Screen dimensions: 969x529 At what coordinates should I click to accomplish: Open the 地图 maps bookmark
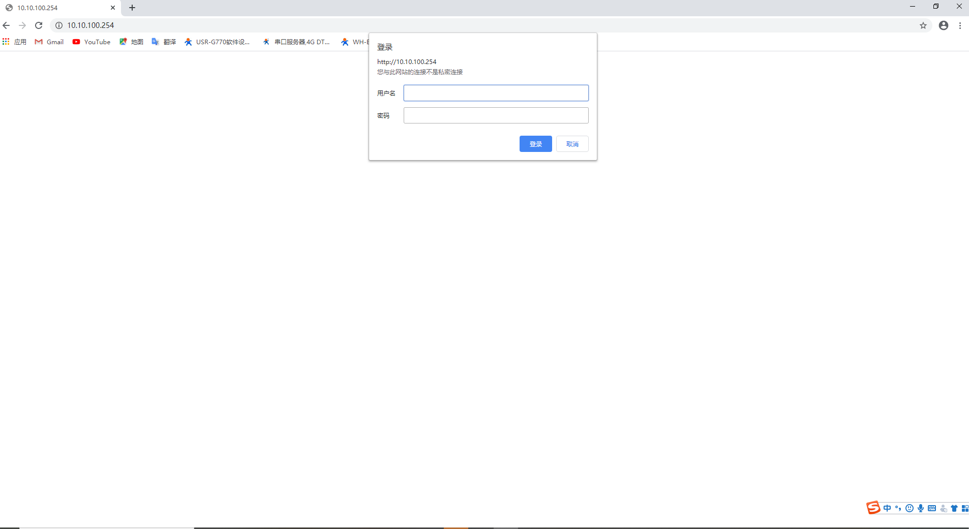pos(132,42)
